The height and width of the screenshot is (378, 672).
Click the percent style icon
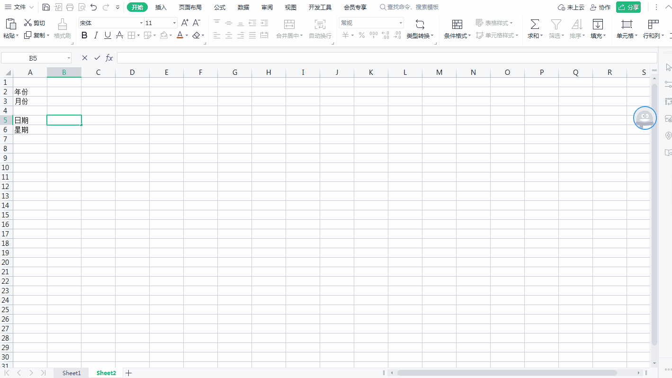361,35
